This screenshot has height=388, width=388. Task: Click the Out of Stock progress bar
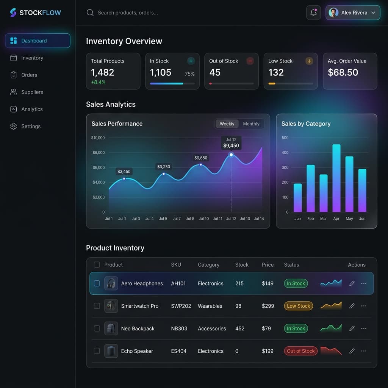point(232,84)
